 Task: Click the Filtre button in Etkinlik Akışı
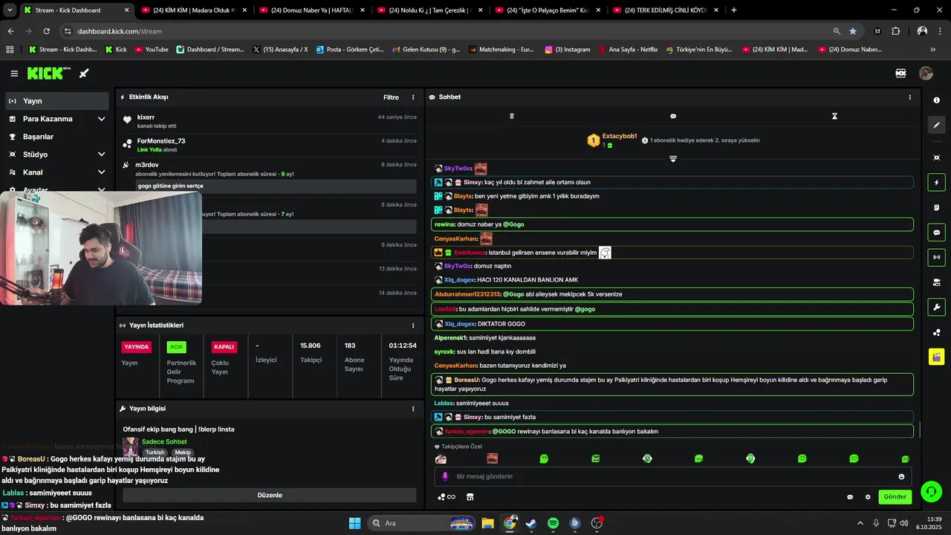[x=391, y=97]
